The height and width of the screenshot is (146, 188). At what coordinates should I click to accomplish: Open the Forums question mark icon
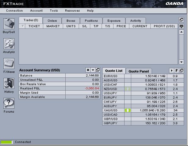coord(9,103)
